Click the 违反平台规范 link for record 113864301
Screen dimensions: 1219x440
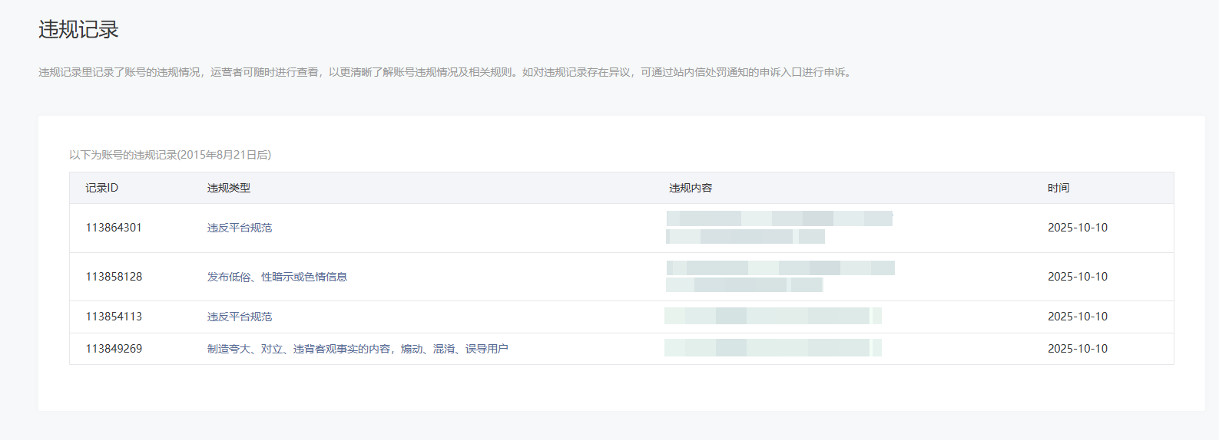coord(240,228)
